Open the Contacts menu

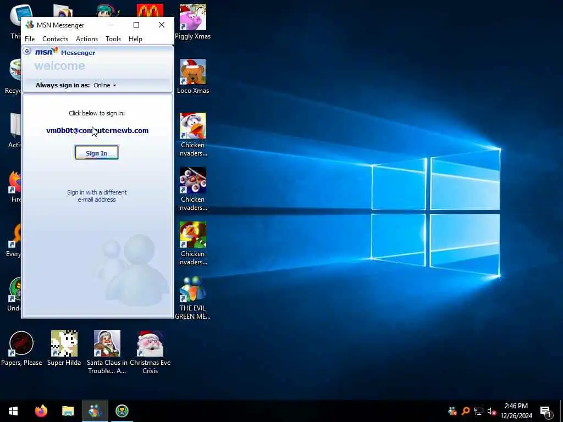(55, 39)
